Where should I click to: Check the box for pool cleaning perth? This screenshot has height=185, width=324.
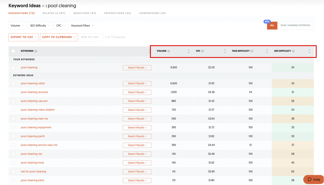tap(13, 136)
